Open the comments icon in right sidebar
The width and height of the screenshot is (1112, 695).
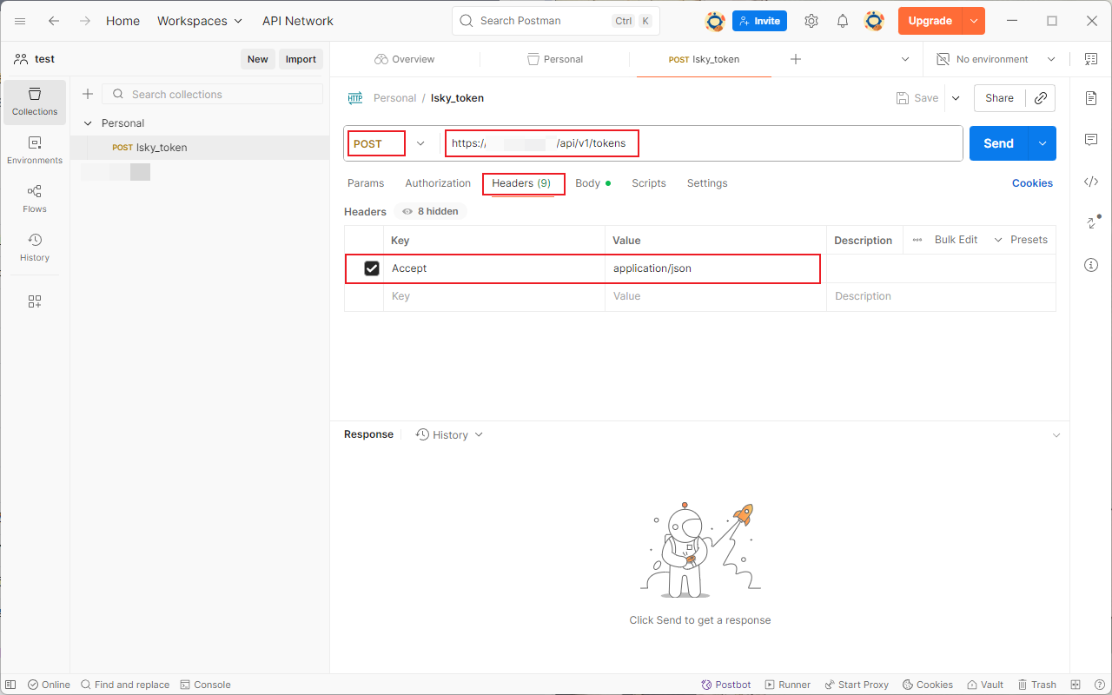click(x=1091, y=140)
